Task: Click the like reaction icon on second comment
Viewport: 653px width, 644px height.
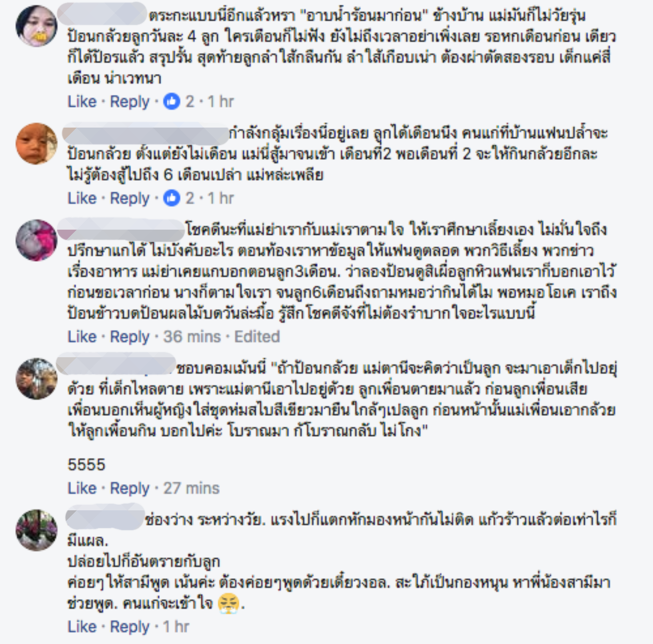Action: point(172,198)
